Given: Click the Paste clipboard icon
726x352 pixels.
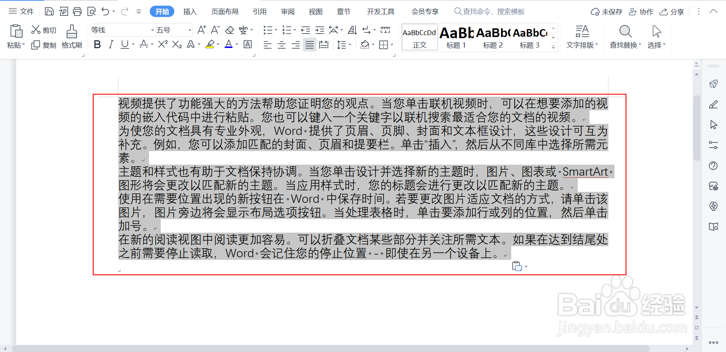Looking at the screenshot, I should click(x=16, y=31).
